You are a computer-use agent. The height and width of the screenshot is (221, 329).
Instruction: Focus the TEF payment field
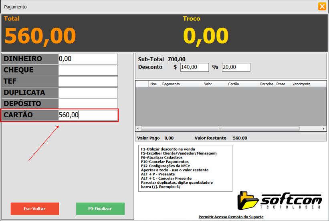click(88, 81)
